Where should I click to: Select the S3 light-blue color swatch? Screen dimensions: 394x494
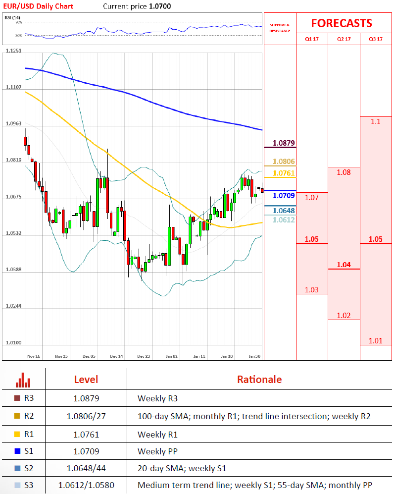coord(17,485)
